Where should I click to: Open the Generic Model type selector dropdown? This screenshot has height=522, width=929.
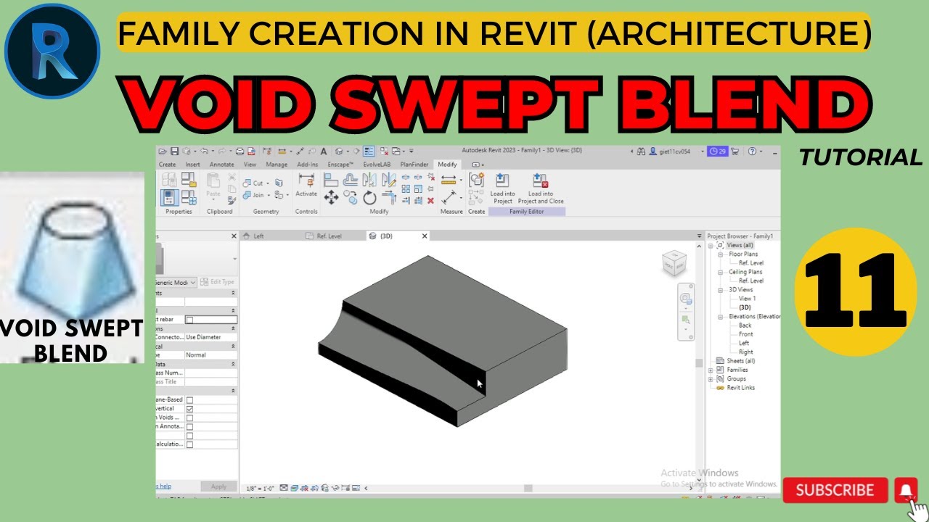192,282
